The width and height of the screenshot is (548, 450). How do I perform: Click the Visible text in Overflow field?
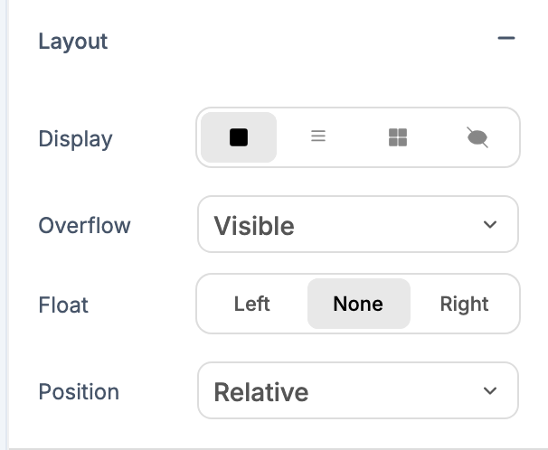point(254,226)
